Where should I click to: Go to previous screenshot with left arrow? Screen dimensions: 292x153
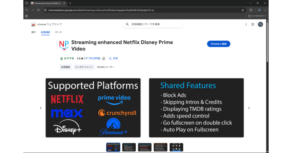click(x=41, y=108)
